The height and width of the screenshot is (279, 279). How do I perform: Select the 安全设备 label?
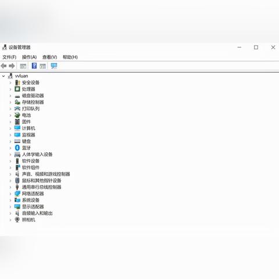tap(31, 83)
